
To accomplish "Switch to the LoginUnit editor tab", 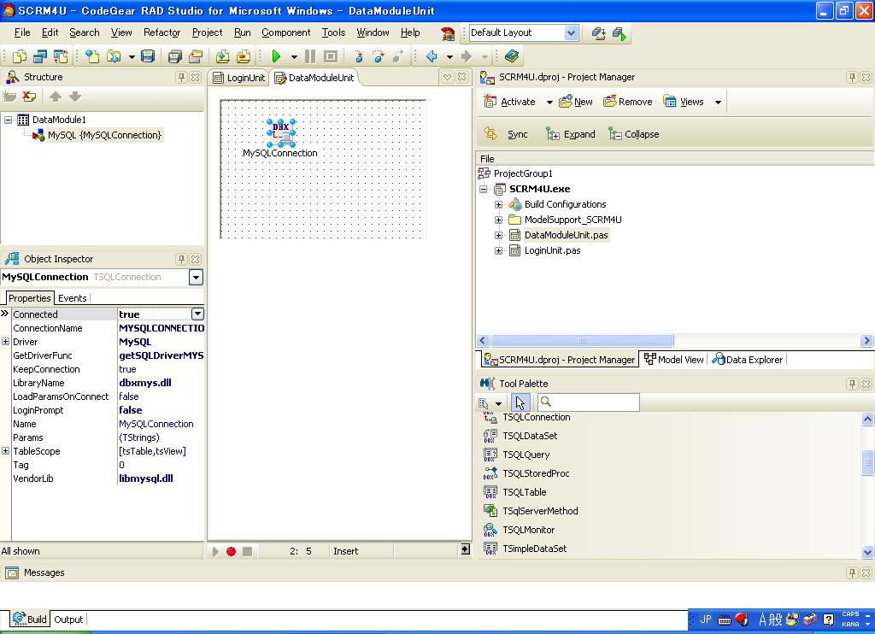I will click(239, 78).
